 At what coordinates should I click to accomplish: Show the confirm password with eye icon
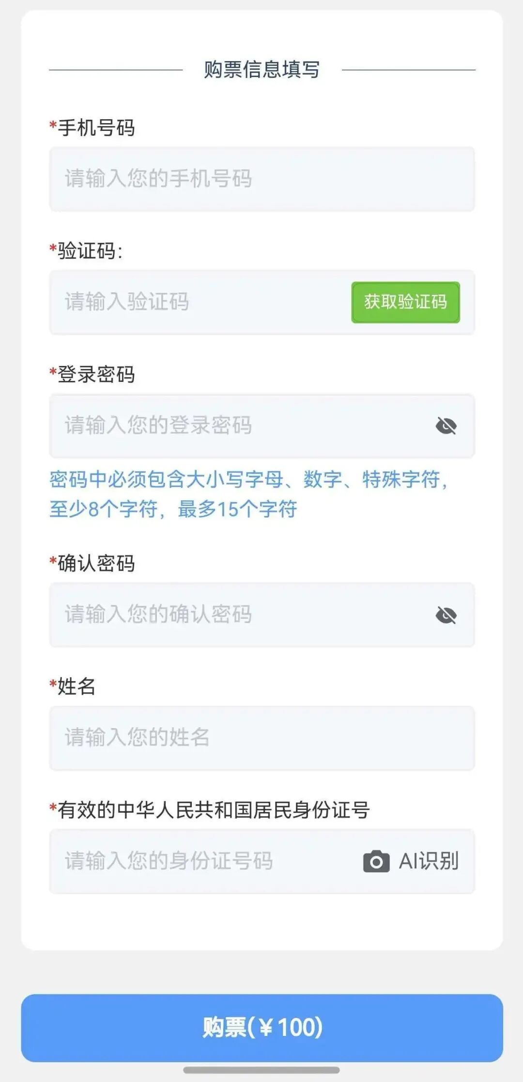click(x=446, y=615)
